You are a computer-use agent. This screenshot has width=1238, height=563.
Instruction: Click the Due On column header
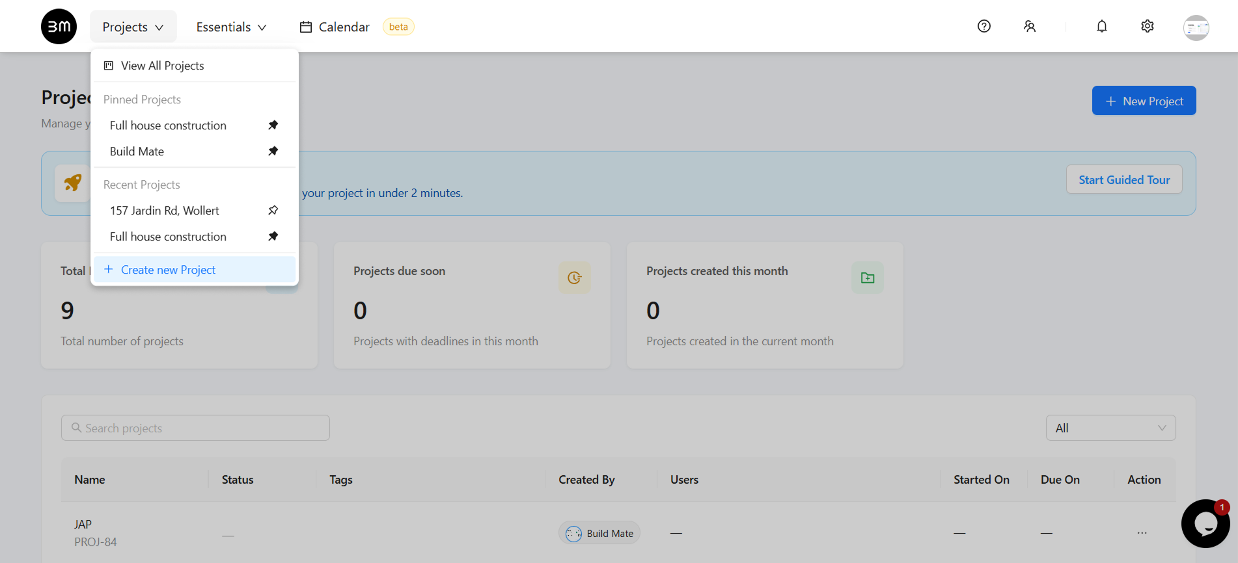coord(1060,480)
